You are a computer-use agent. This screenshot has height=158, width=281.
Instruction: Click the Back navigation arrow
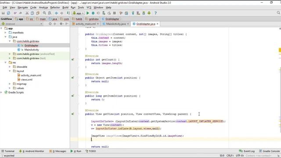[56, 13]
